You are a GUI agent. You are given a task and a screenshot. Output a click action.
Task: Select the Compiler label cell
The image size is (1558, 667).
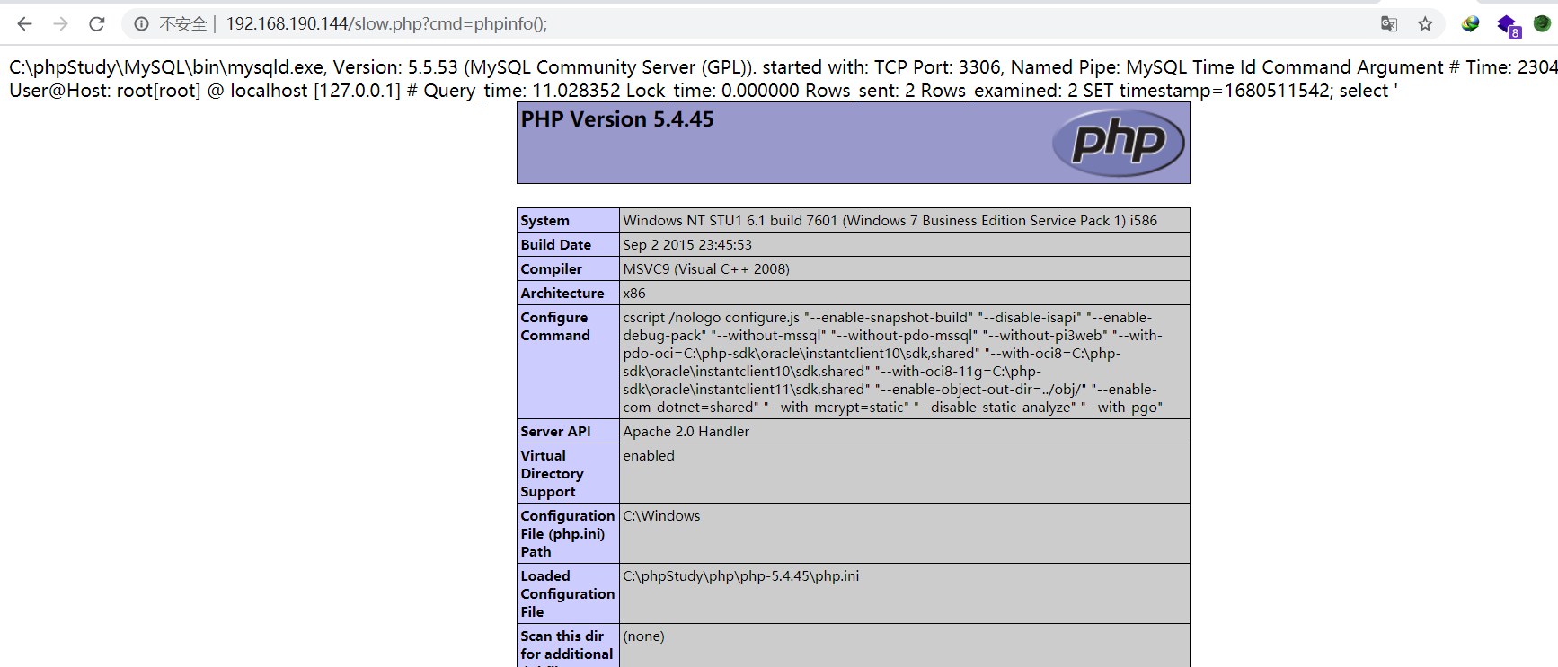click(568, 268)
